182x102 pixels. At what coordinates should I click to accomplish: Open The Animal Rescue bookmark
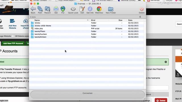point(103,1)
